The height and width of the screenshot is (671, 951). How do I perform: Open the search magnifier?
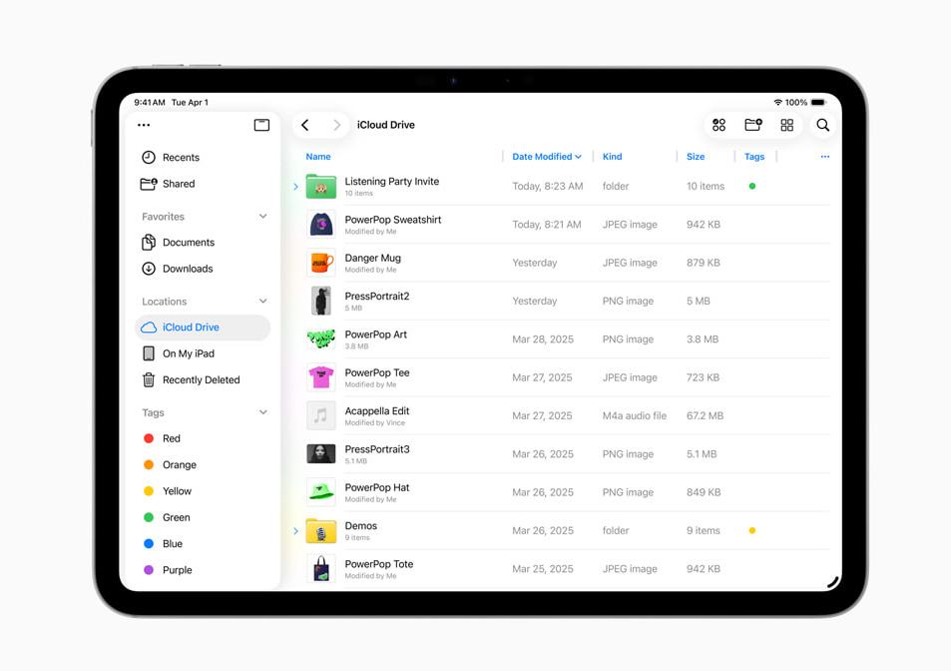[823, 125]
